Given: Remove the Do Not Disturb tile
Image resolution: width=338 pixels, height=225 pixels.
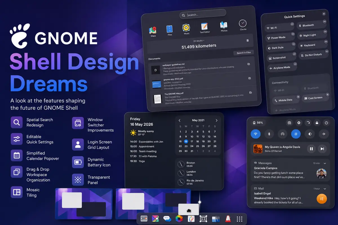Looking at the screenshot, I should (x=327, y=51).
